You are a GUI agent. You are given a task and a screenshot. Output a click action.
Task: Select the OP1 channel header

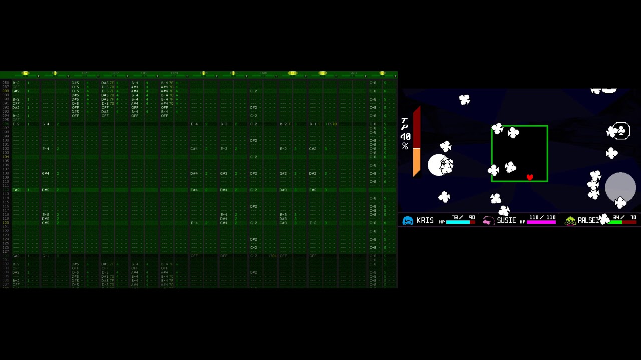pyautogui.click(x=86, y=73)
